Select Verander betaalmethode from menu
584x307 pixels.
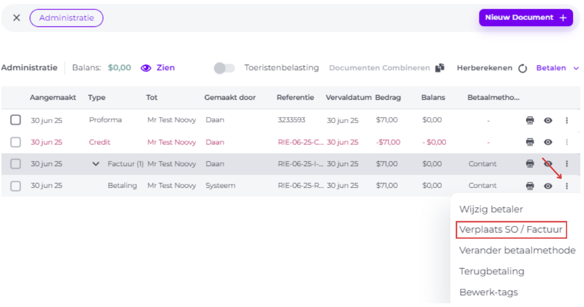pos(517,250)
